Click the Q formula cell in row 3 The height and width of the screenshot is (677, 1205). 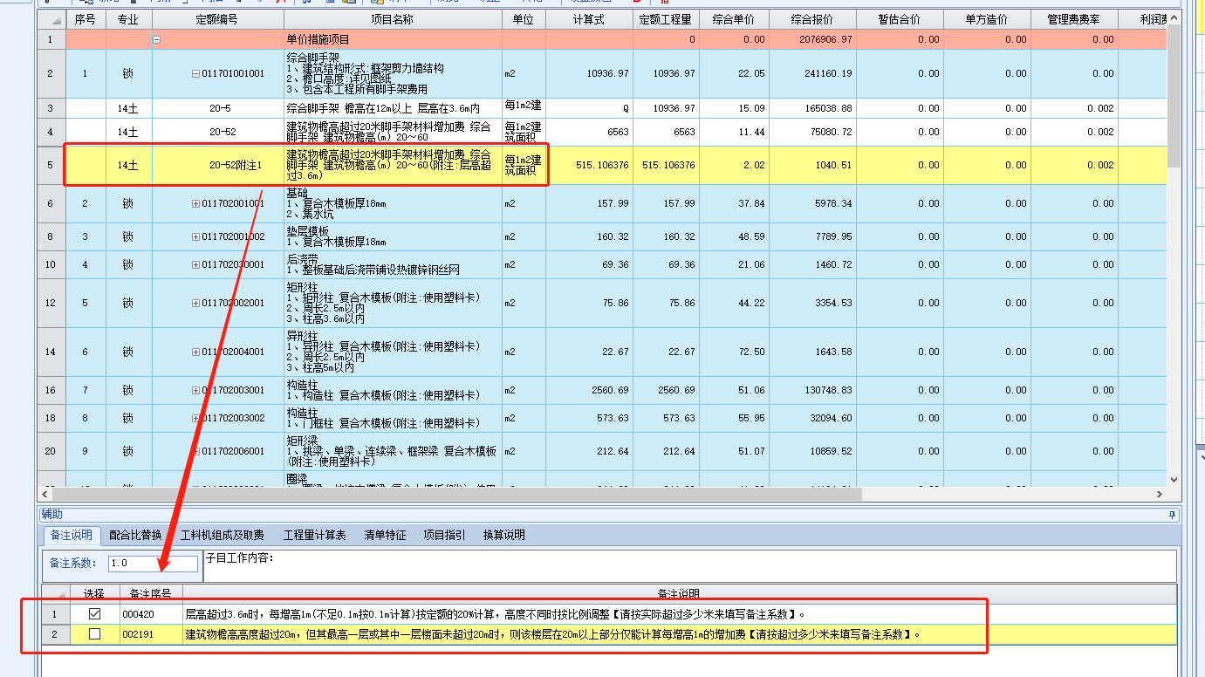pos(589,108)
